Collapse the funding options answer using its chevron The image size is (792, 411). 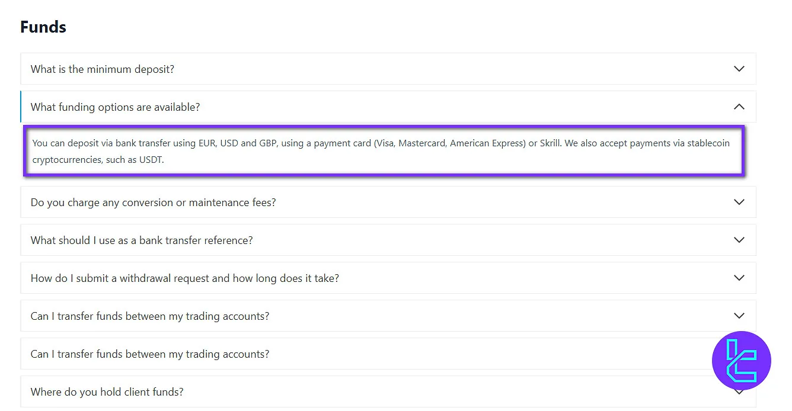[739, 107]
